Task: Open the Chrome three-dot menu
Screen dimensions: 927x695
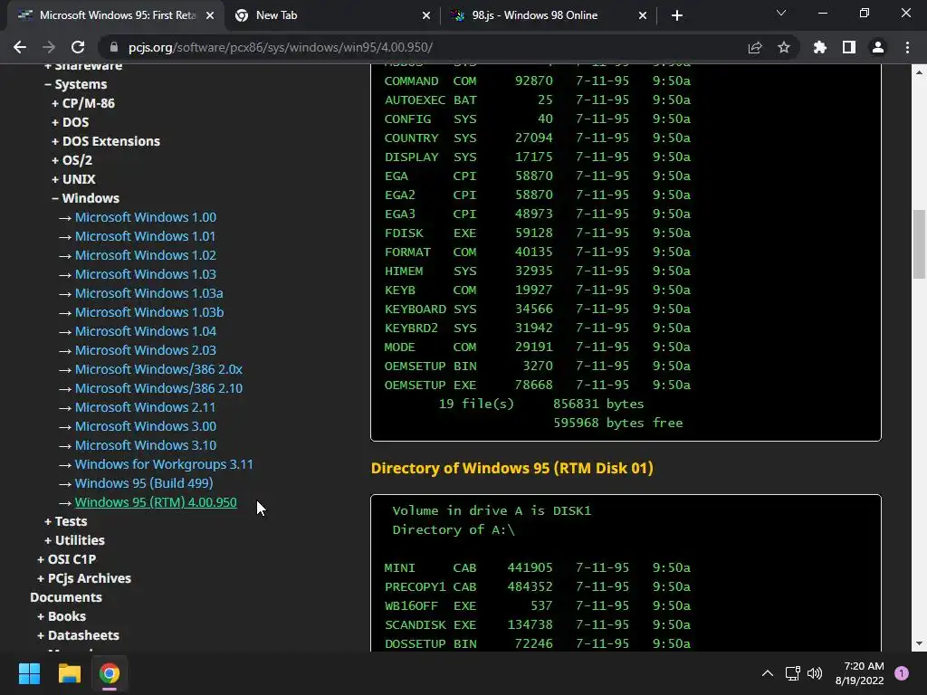Action: point(907,47)
